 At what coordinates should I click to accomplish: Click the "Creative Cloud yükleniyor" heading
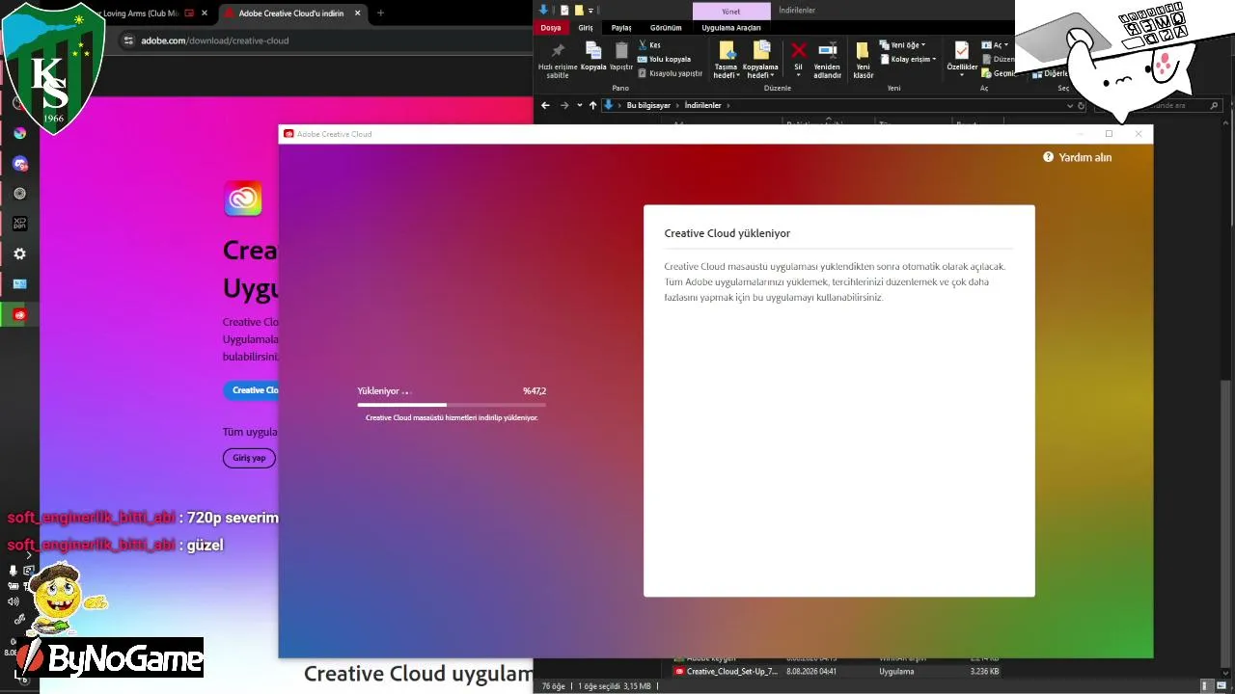727,233
